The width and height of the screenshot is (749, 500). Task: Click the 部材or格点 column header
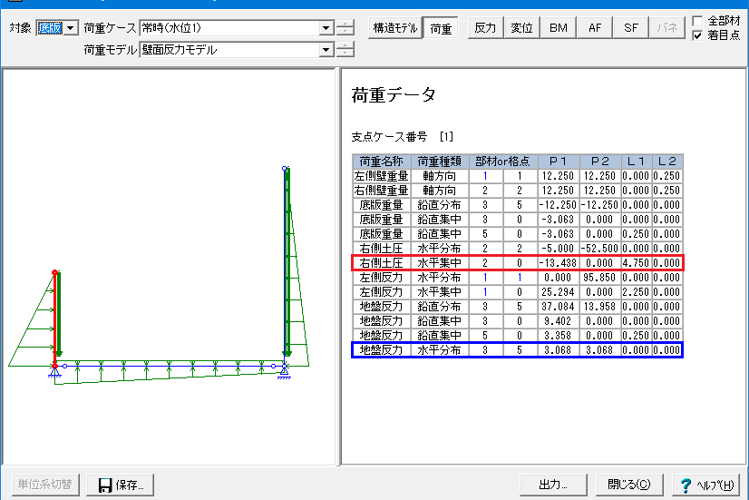502,162
